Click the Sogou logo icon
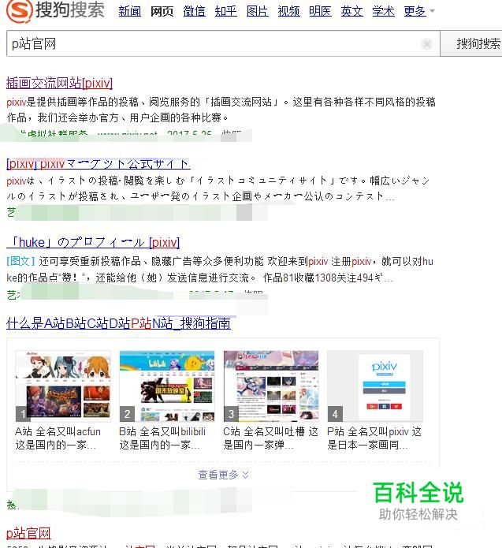502x548 pixels. pyautogui.click(x=20, y=10)
